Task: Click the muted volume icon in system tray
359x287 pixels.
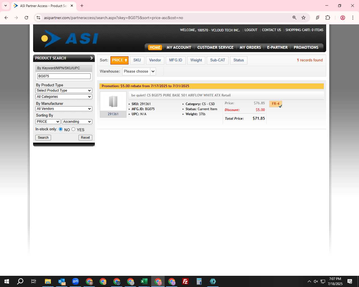Action: 316,281
